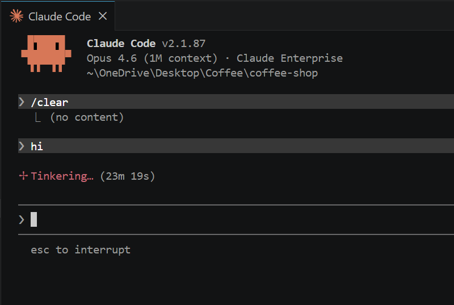Click the red Tinkering spinner icon
This screenshot has width=454, height=305.
(x=23, y=176)
